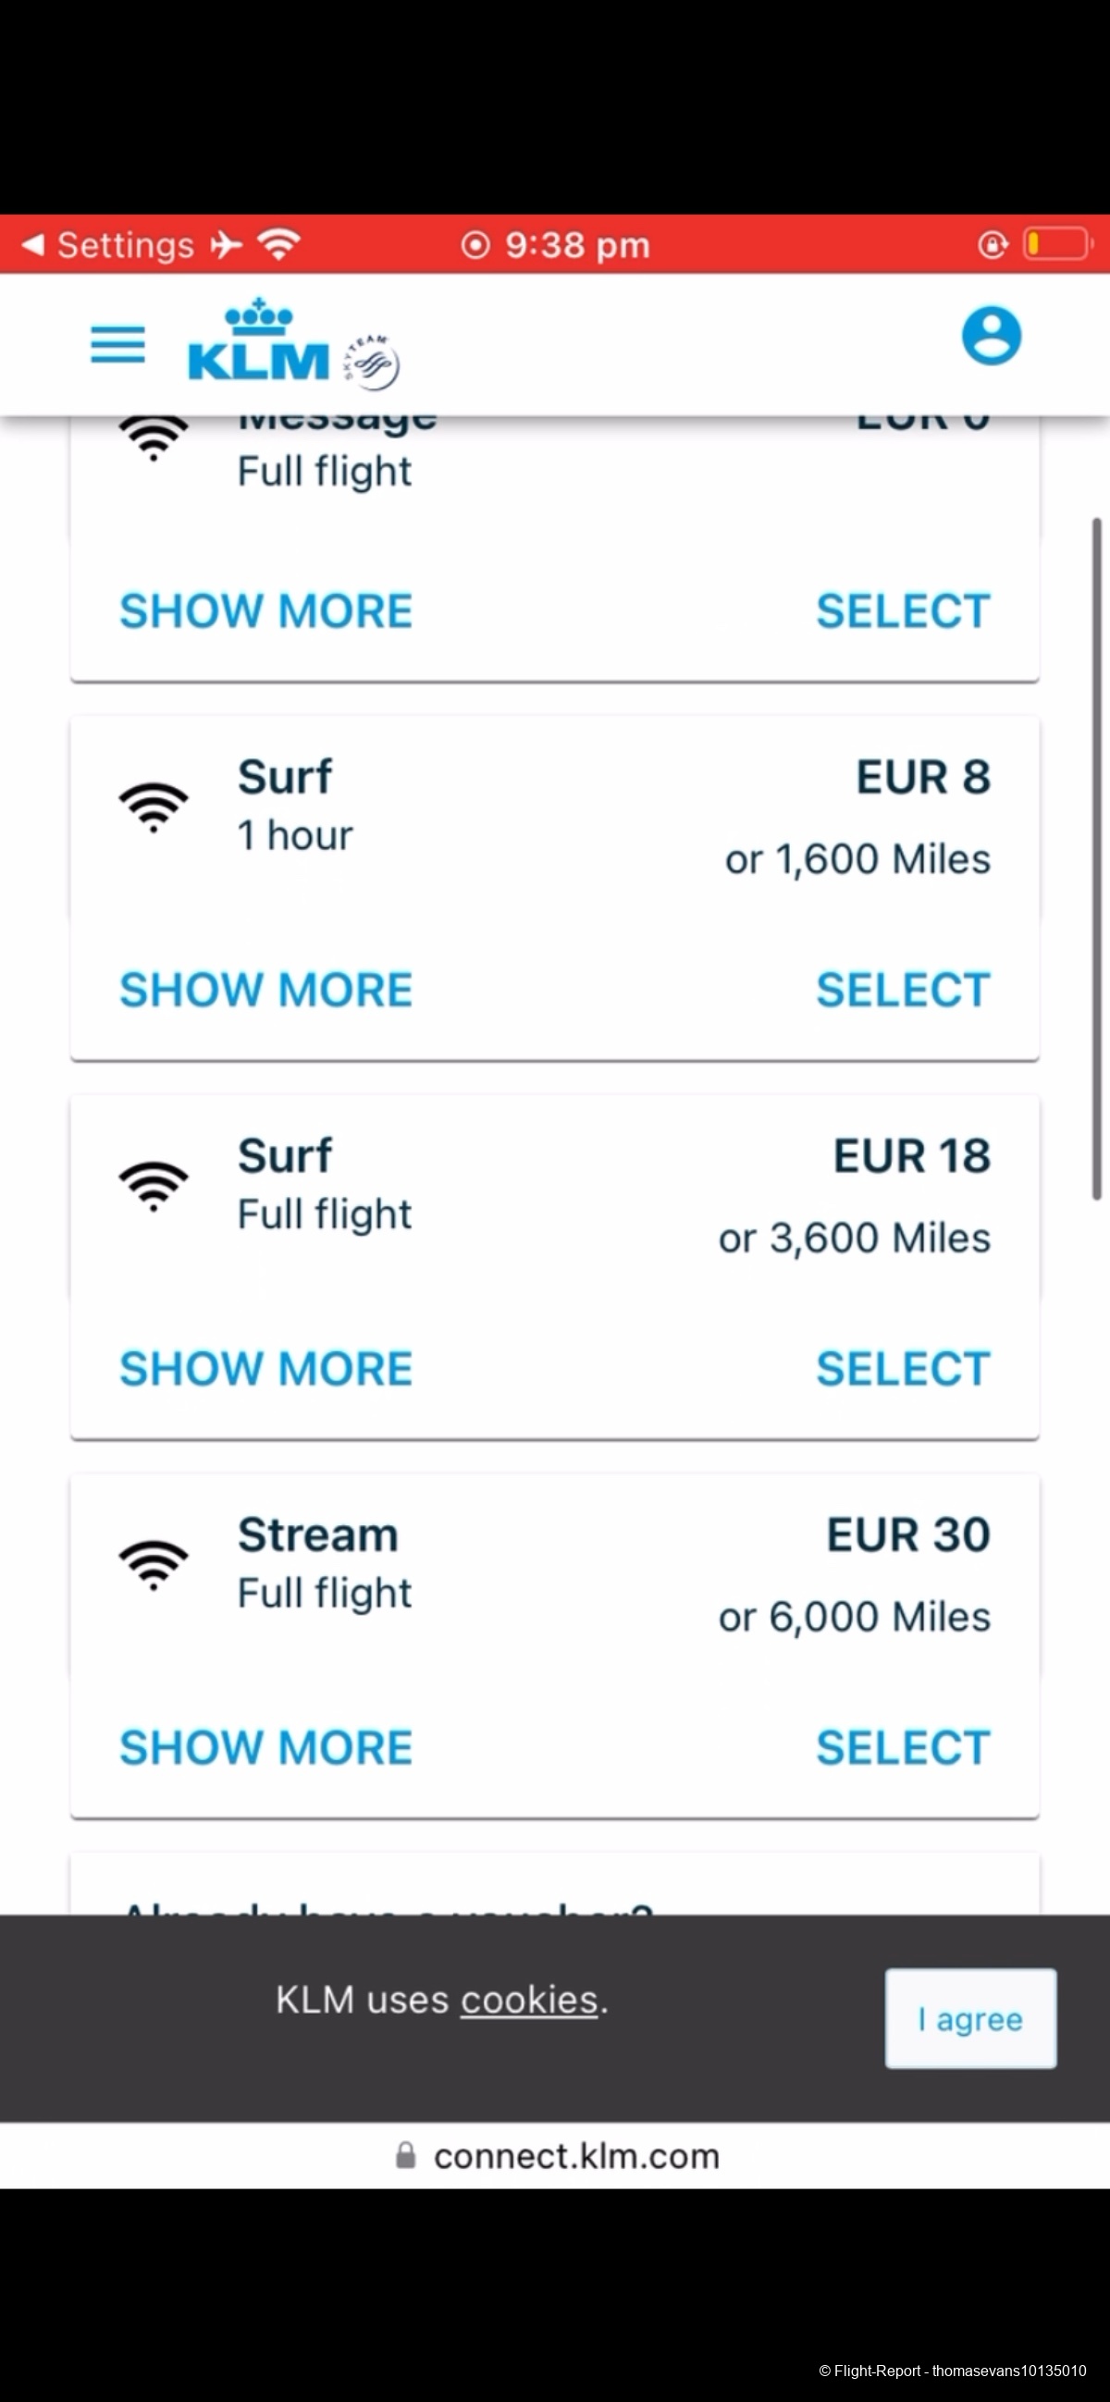Expand Show More for the Message plan
This screenshot has height=2402, width=1110.
pos(265,610)
